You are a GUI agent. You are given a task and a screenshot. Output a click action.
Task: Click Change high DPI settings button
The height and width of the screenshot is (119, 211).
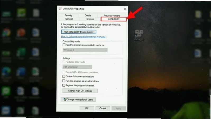80,91
